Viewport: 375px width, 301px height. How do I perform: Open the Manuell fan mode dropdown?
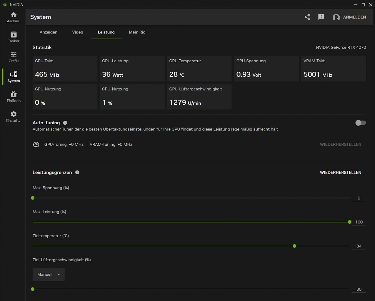(x=49, y=274)
